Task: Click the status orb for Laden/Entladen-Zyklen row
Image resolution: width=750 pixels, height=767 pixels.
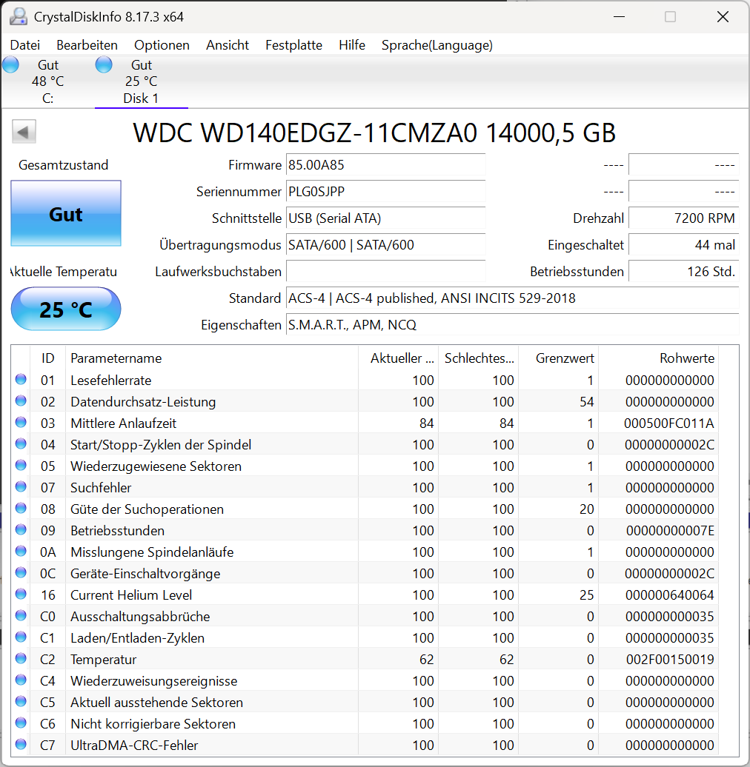Action: pyautogui.click(x=21, y=637)
